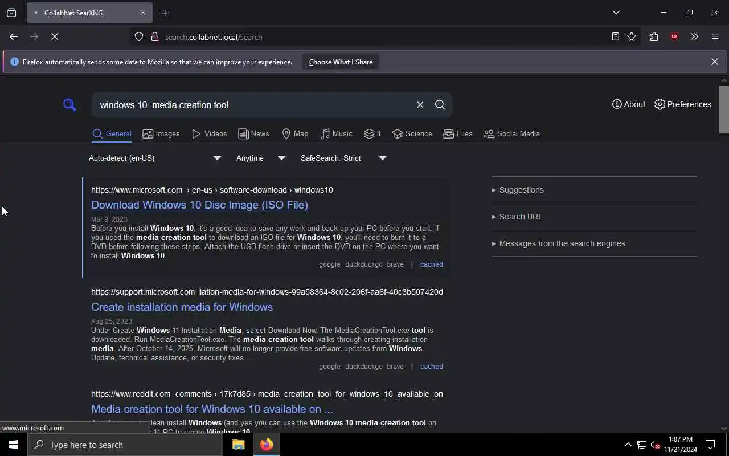729x456 pixels.
Task: Open Download Windows 10 Disc Image result
Action: (x=199, y=205)
